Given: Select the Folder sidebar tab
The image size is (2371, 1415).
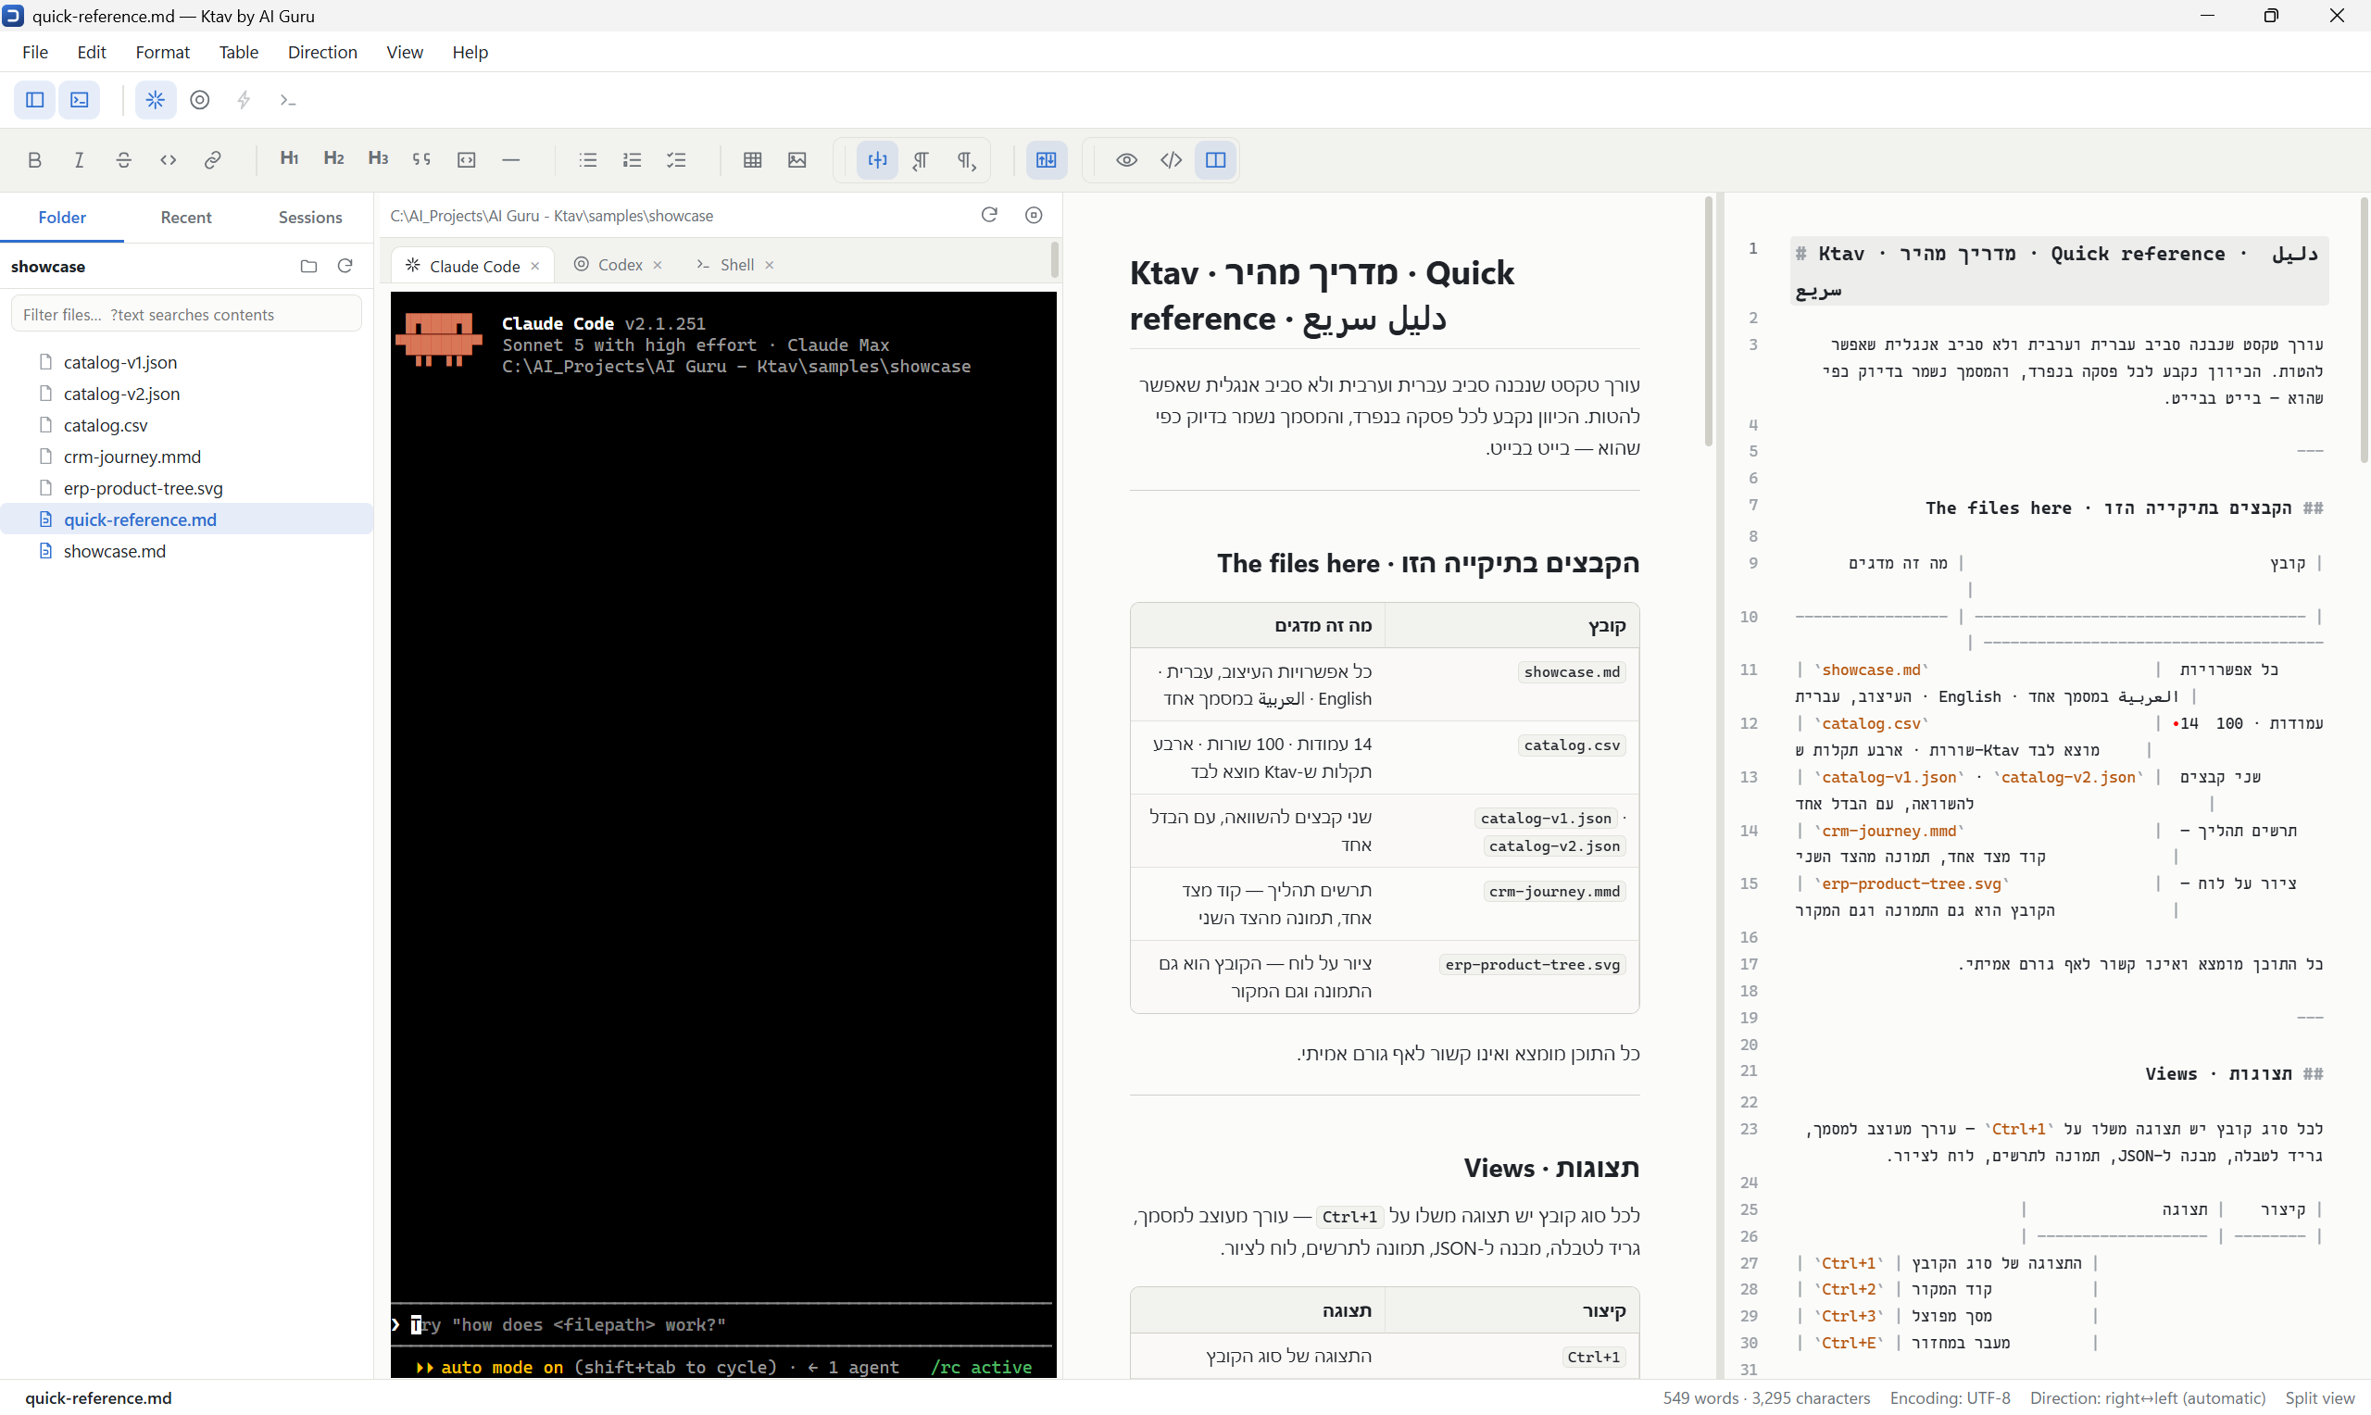Looking at the screenshot, I should pyautogui.click(x=62, y=218).
